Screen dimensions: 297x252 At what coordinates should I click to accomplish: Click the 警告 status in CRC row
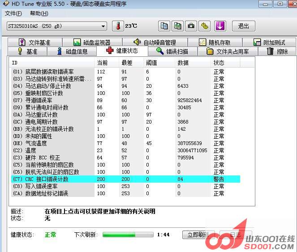219,179
